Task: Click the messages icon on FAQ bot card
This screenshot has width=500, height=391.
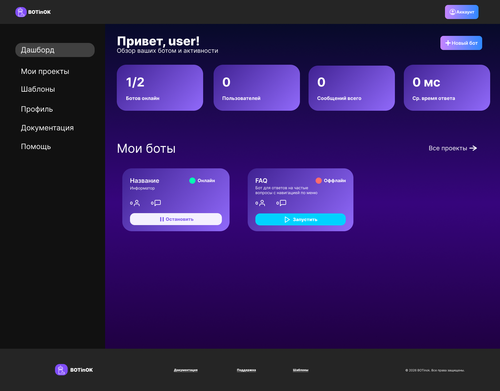Action: pos(283,203)
